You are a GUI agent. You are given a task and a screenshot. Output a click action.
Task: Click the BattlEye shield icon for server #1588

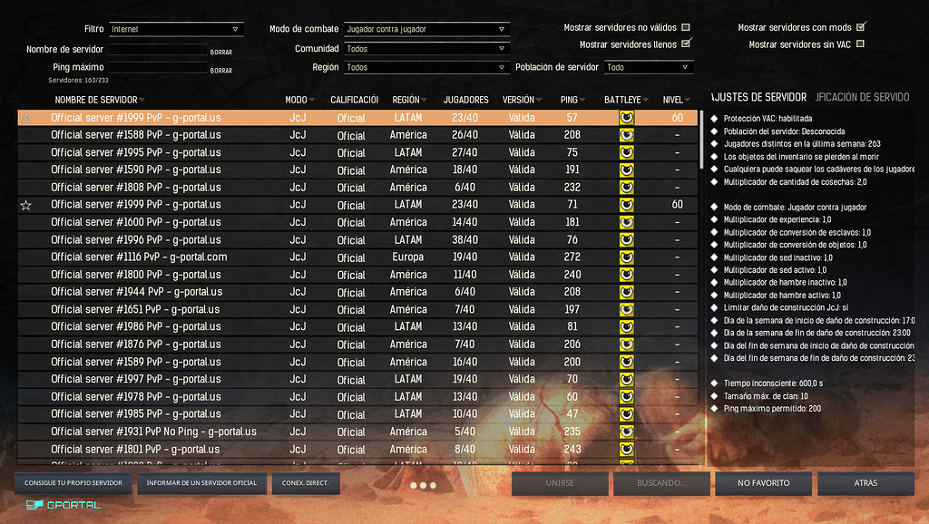pos(625,134)
